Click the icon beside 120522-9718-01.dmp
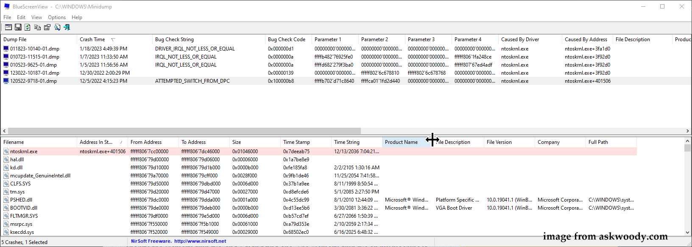Screen dimensions: 692x247 tap(6, 81)
